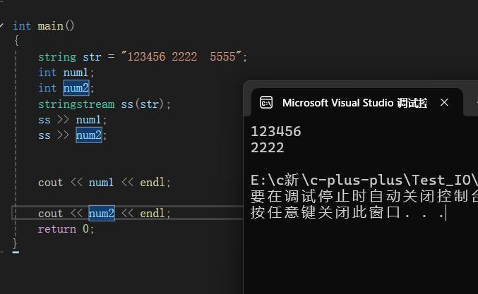Click the 'cout << num1 << endl;' line
The height and width of the screenshot is (294, 478).
pyautogui.click(x=104, y=183)
